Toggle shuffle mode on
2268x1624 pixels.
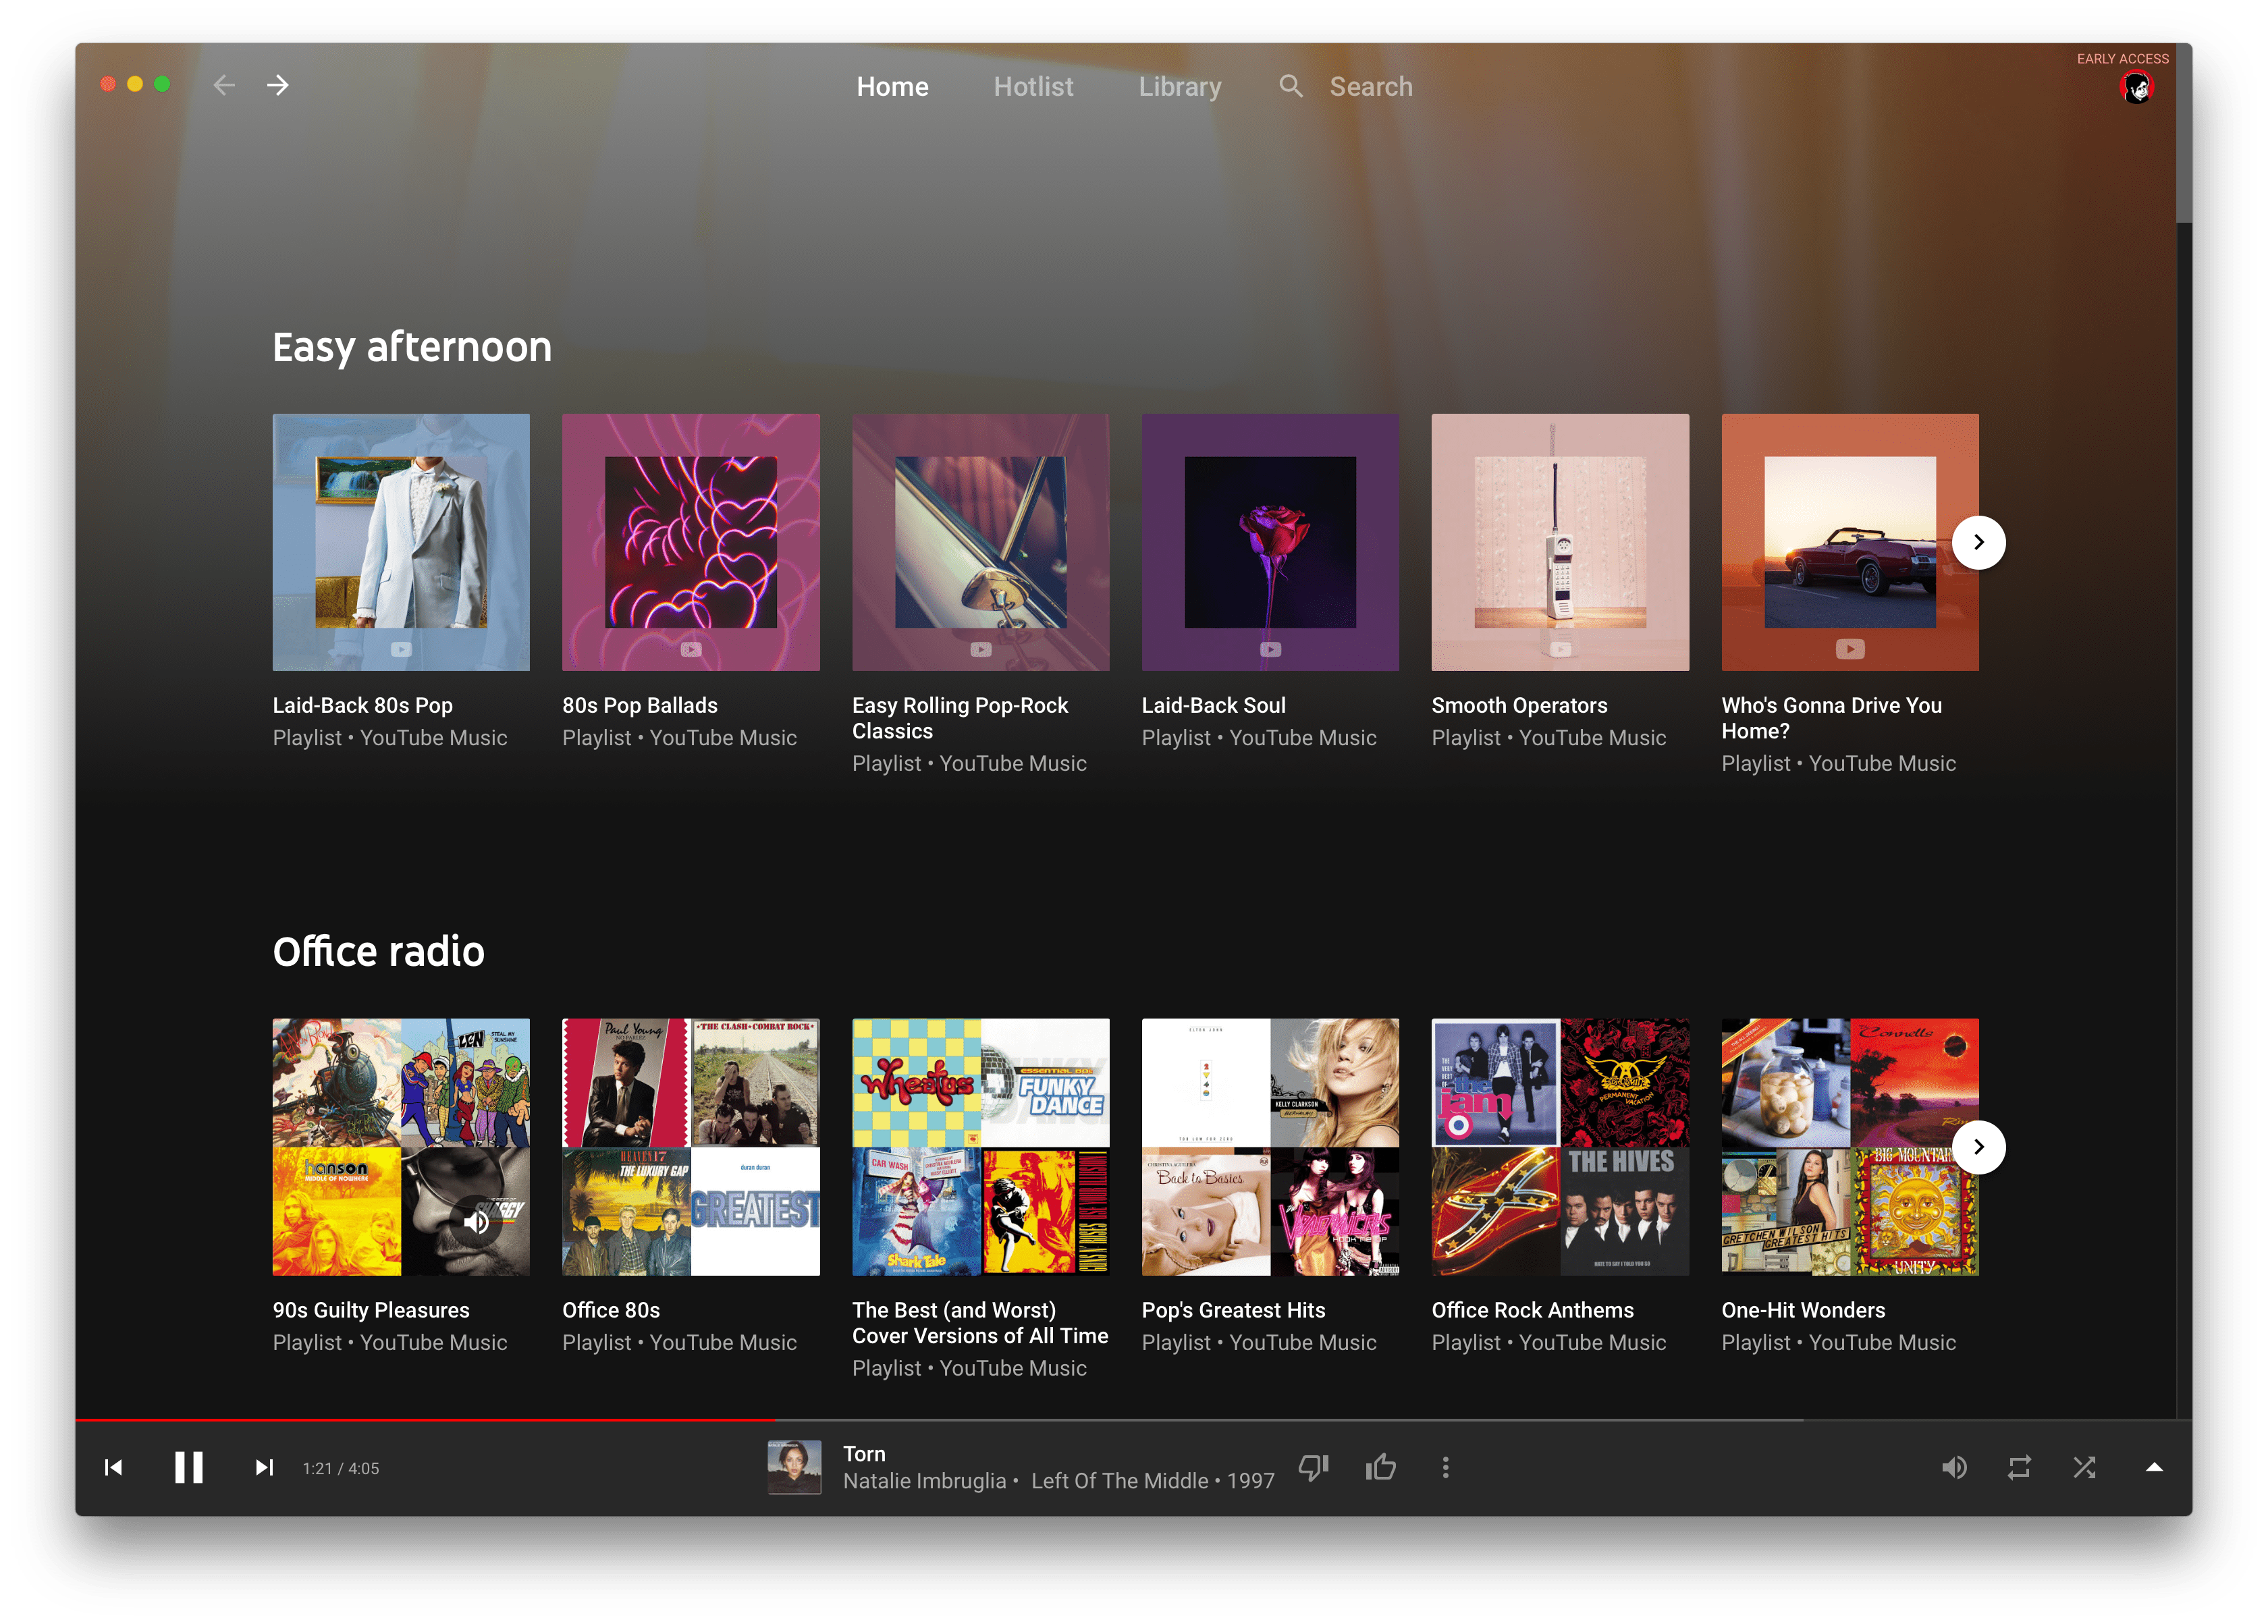pos(2085,1467)
